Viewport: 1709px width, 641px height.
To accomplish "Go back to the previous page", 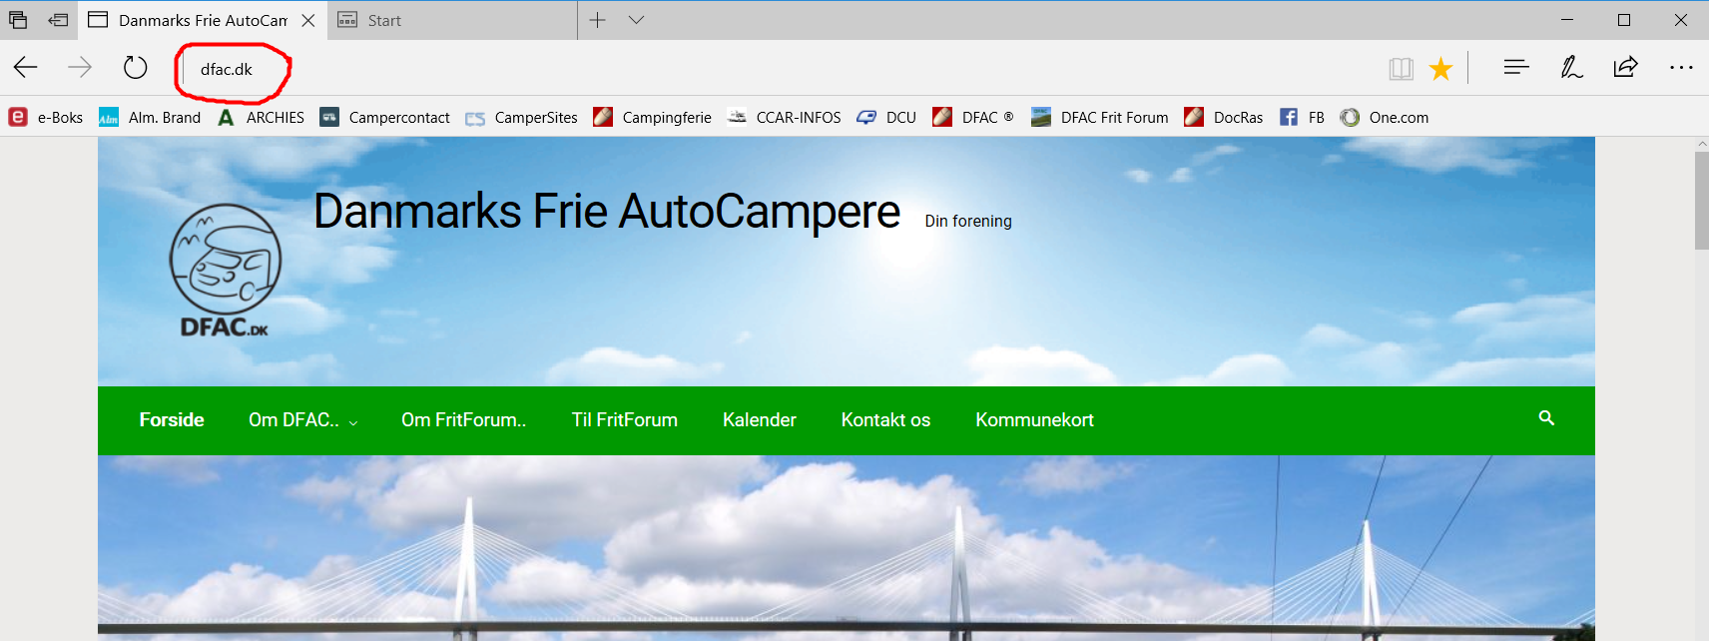I will pyautogui.click(x=26, y=68).
